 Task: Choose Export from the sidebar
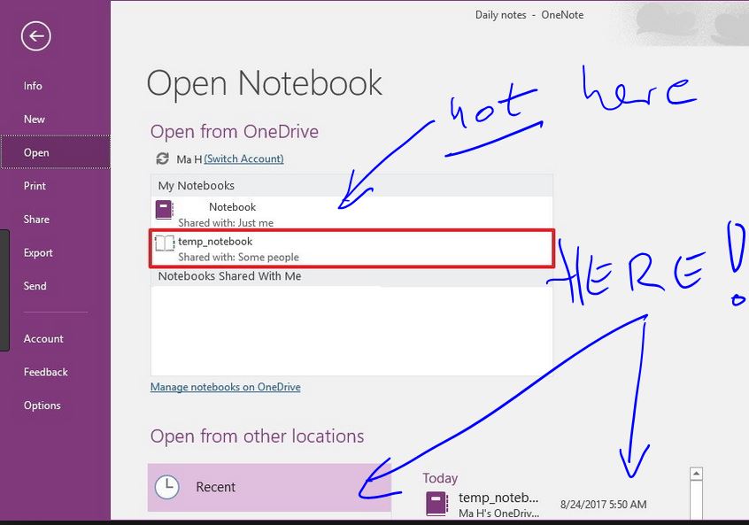click(x=38, y=252)
